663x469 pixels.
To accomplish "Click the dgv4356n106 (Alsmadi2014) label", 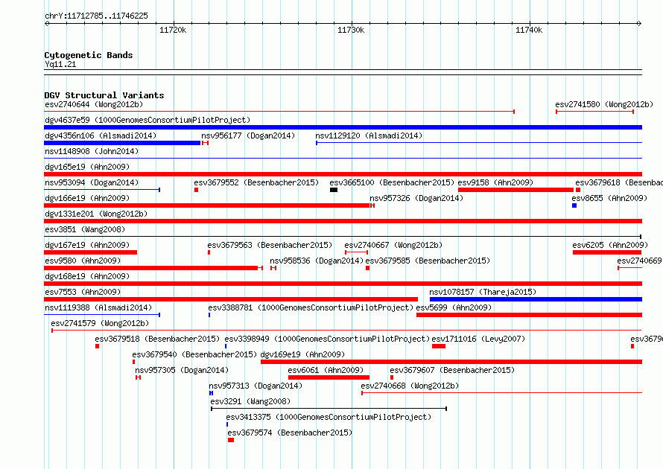I will coord(101,135).
